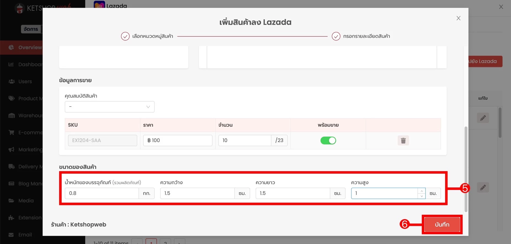Screen dimensions: 511x244
Task: Click the SKU field EX1204-SAA
Action: [x=102, y=140]
